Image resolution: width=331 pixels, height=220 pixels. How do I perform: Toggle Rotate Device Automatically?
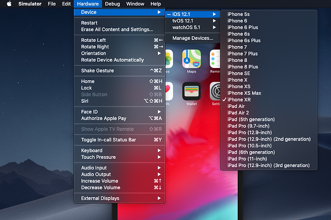[120, 60]
